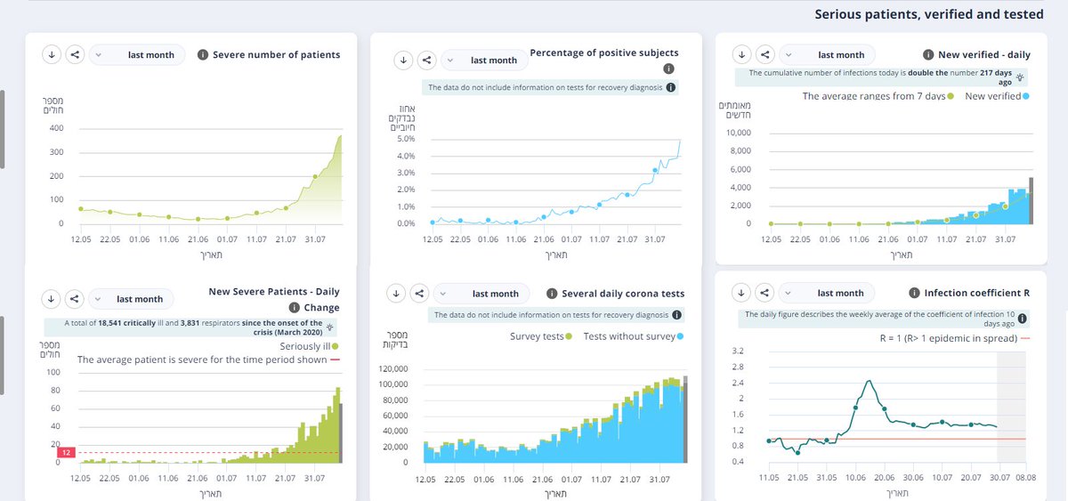Image resolution: width=1068 pixels, height=501 pixels.
Task: Click the 'Percentage of positive subjects' title
Action: click(x=604, y=53)
